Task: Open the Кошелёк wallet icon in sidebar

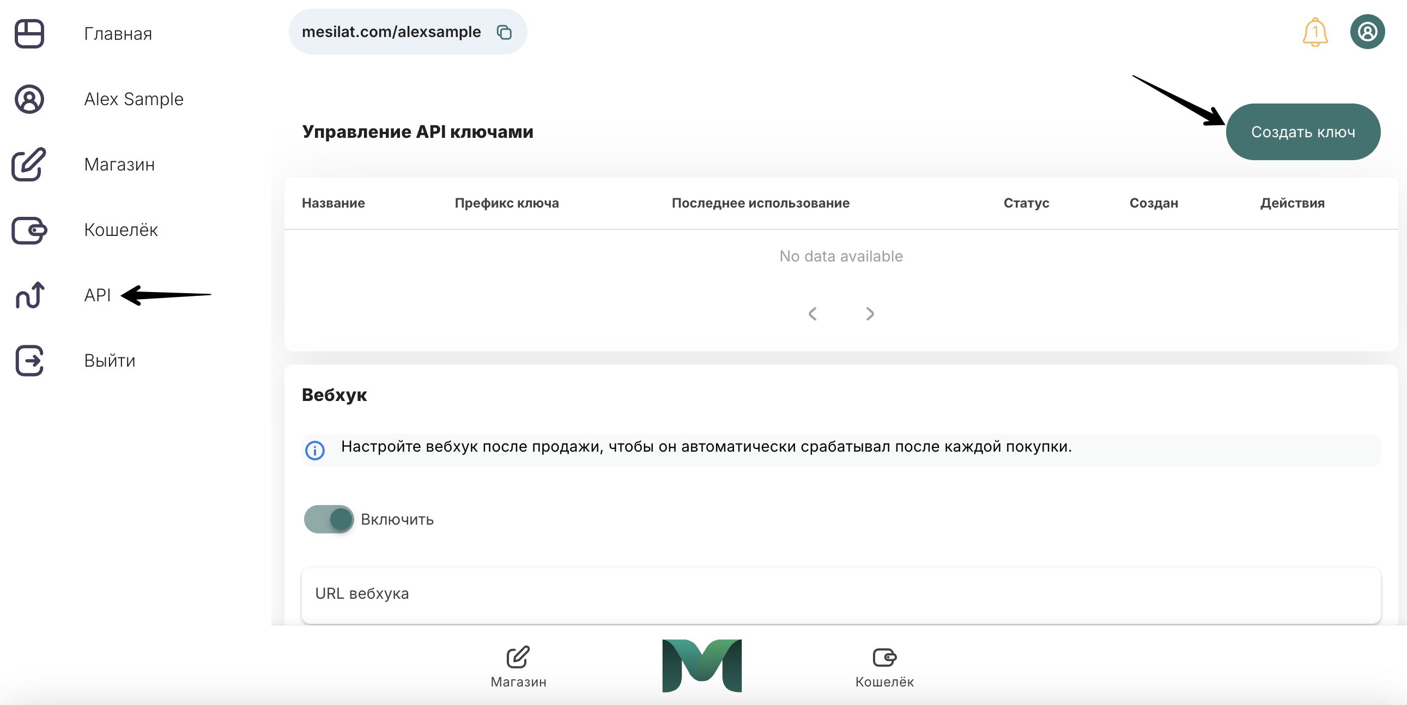Action: [x=28, y=230]
